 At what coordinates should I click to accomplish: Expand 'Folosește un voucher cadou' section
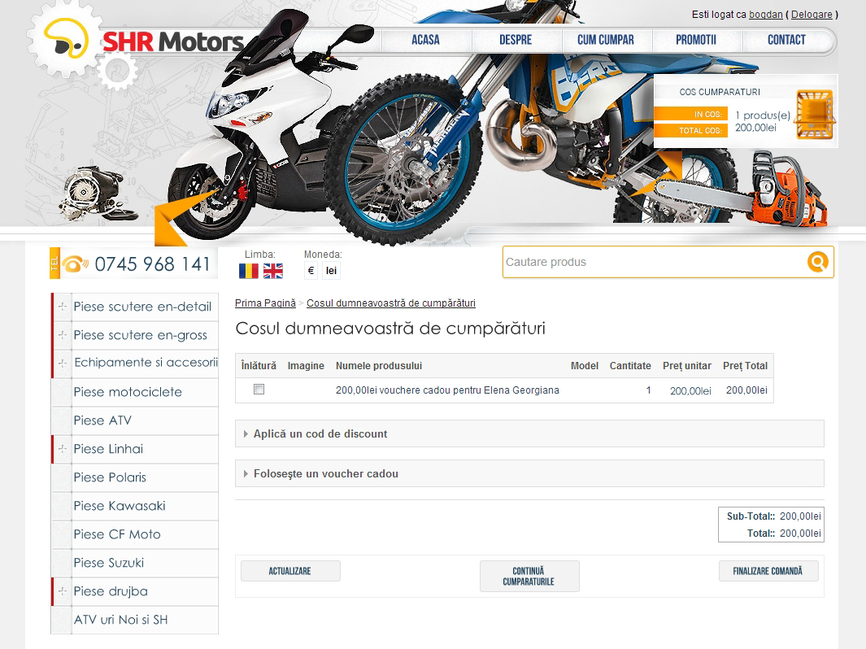click(325, 473)
